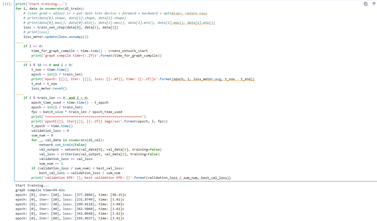Click the 'val_loss = criterion(...)' line

tap(100, 154)
